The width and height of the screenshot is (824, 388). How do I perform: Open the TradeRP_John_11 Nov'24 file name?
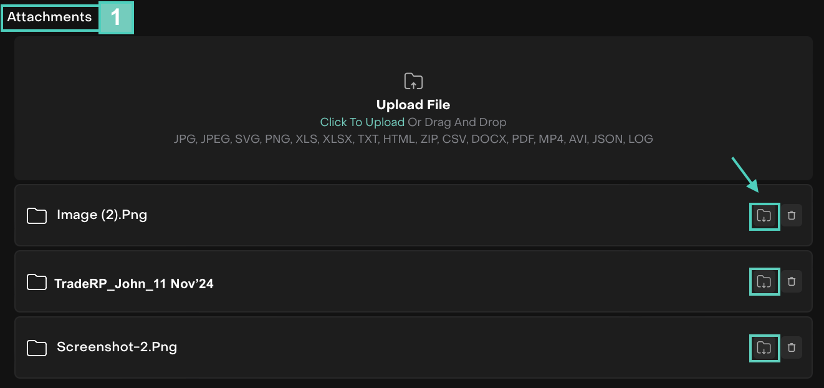134,284
